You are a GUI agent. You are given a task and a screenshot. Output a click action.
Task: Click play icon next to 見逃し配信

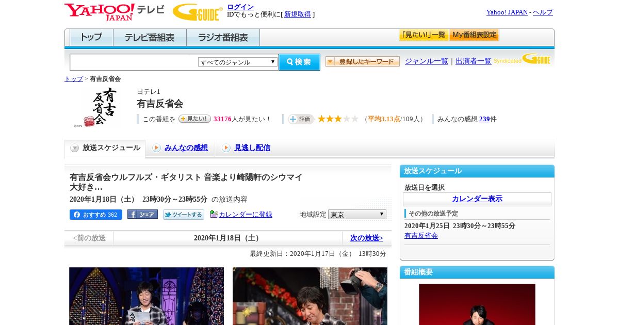pos(226,148)
